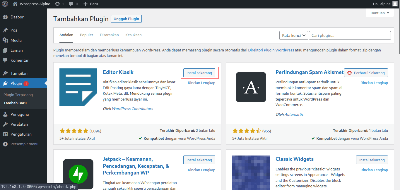Open Plugin Terpasang submenu item
This screenshot has width=400, height=190.
point(18,95)
